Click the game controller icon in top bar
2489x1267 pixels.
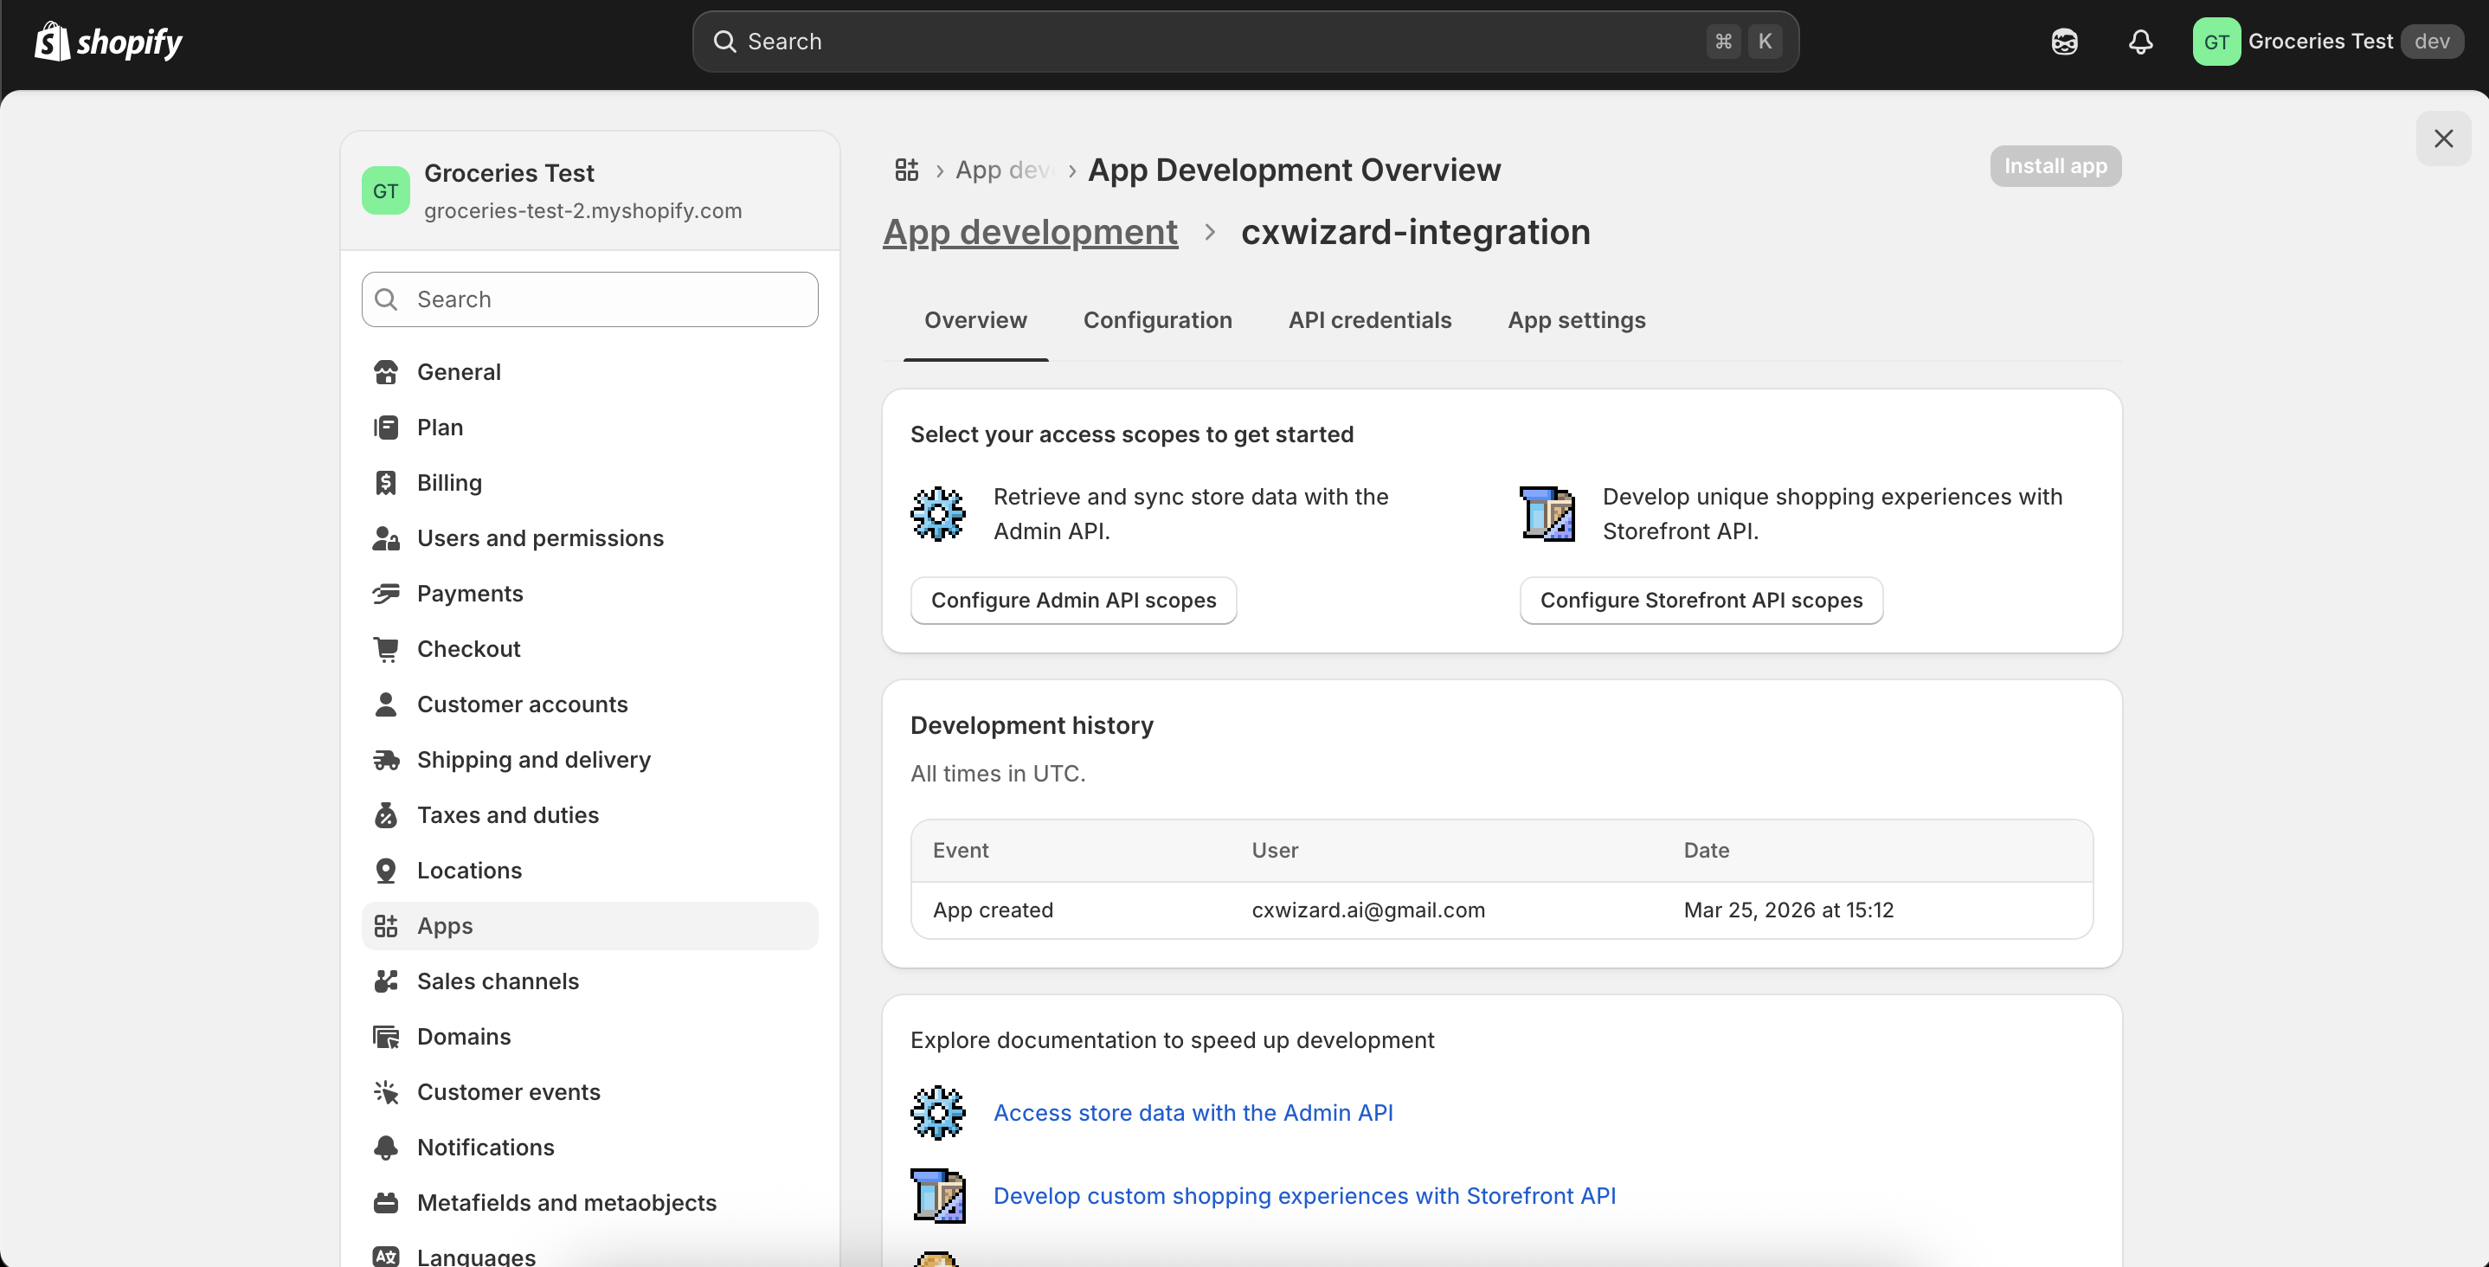click(x=2065, y=41)
